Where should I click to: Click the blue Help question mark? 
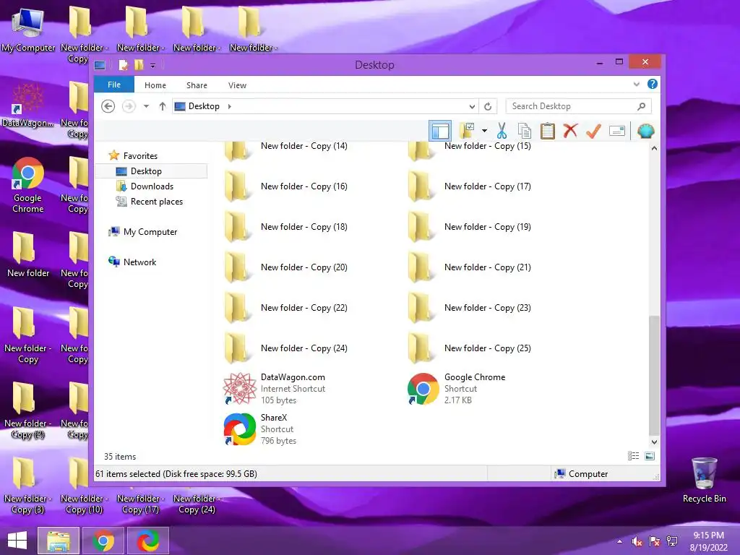pyautogui.click(x=653, y=84)
